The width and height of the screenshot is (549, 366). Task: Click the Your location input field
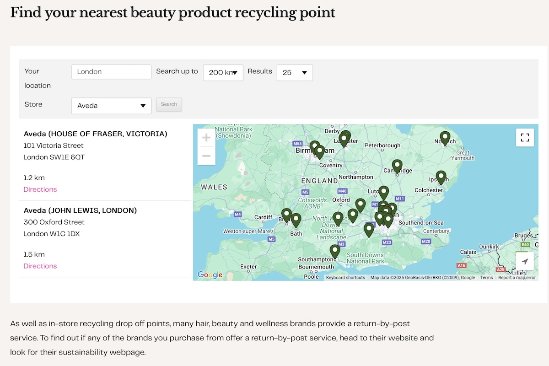(x=112, y=72)
